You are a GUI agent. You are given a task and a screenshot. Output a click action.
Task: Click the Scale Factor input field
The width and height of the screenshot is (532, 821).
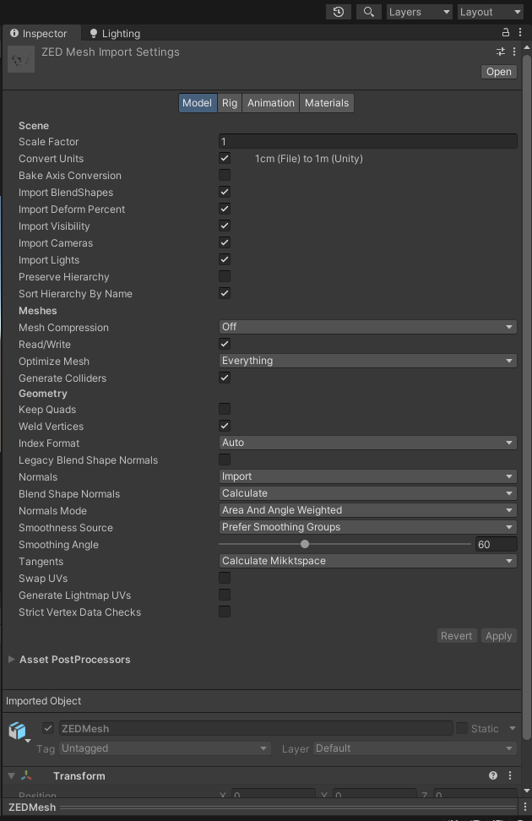(367, 142)
